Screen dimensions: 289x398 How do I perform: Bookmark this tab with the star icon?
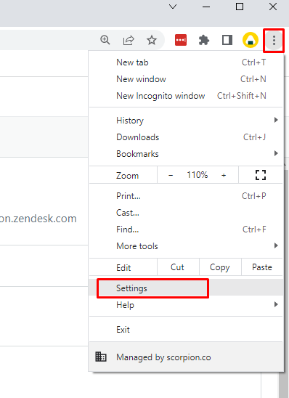pos(152,40)
